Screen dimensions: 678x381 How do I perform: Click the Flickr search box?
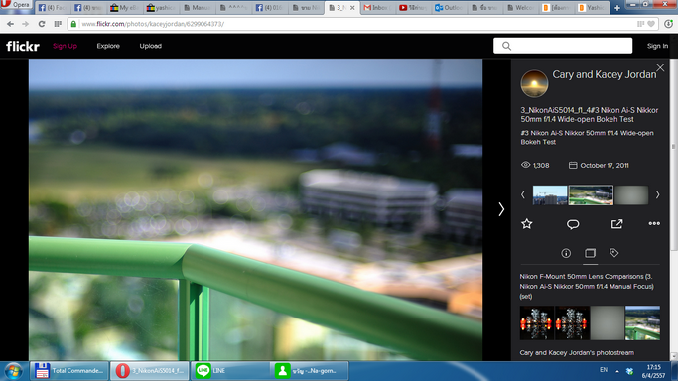(563, 46)
